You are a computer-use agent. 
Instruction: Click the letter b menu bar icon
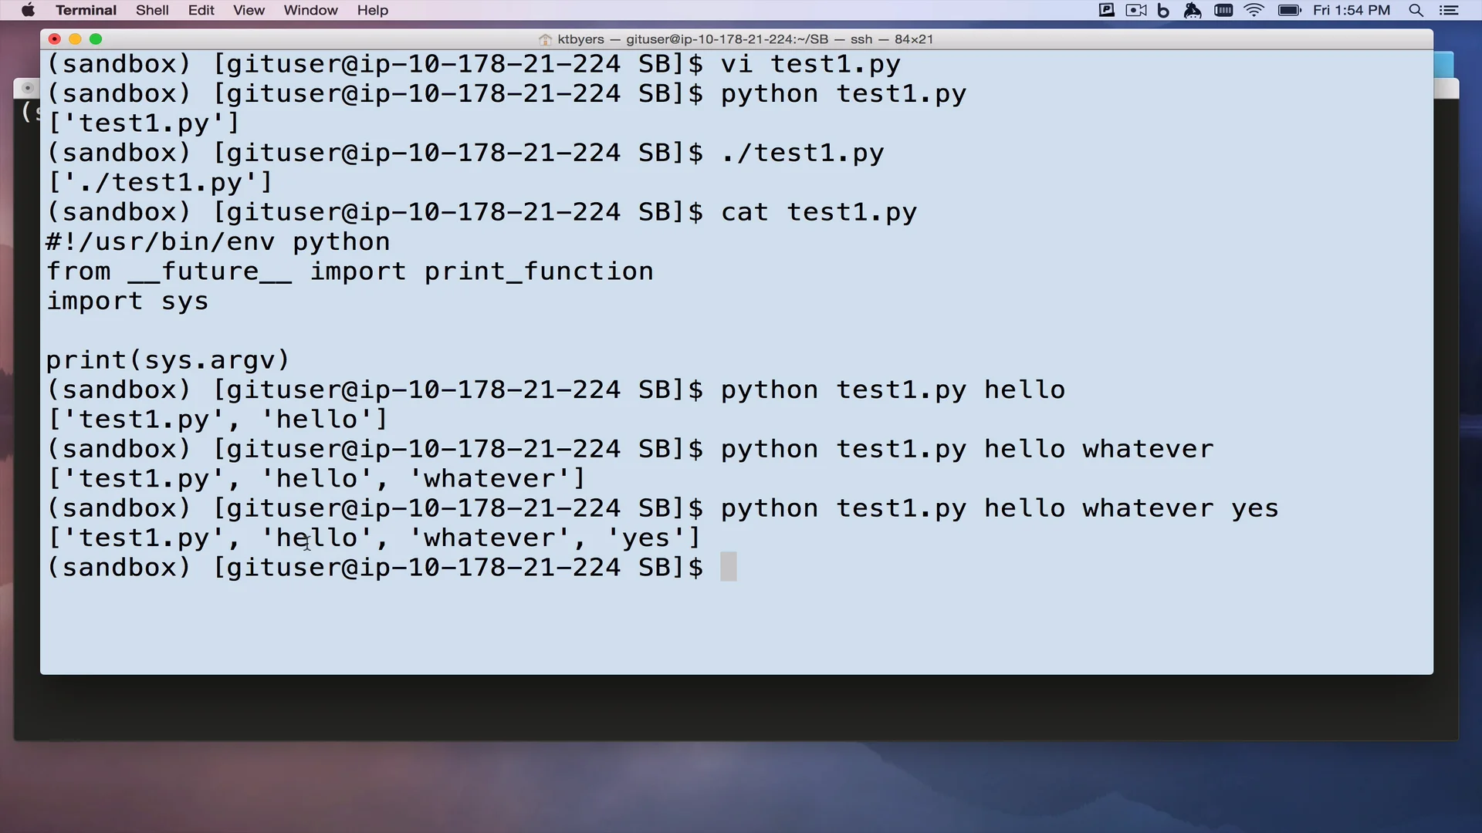pos(1163,10)
